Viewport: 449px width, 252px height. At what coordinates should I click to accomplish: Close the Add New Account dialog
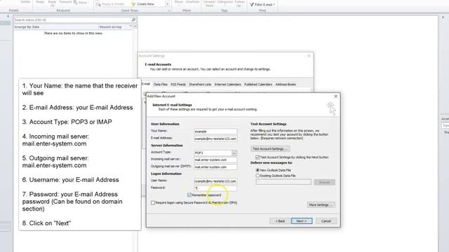(335, 97)
